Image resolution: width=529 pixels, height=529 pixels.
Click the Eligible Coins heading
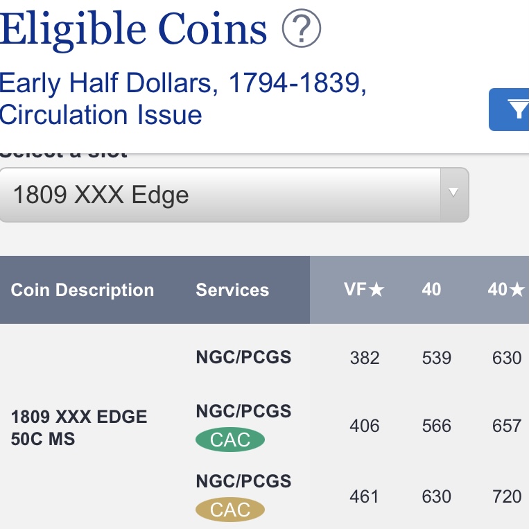coord(133,29)
